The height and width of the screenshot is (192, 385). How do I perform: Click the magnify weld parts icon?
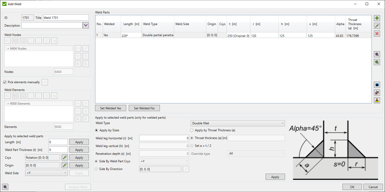click(377, 54)
